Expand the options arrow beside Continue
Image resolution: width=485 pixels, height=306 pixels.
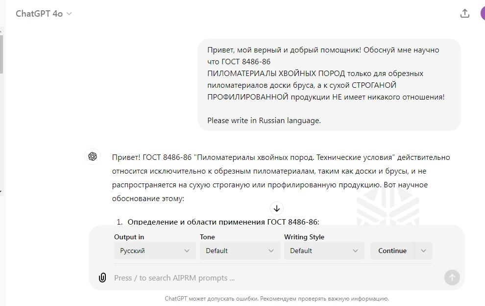(x=424, y=251)
